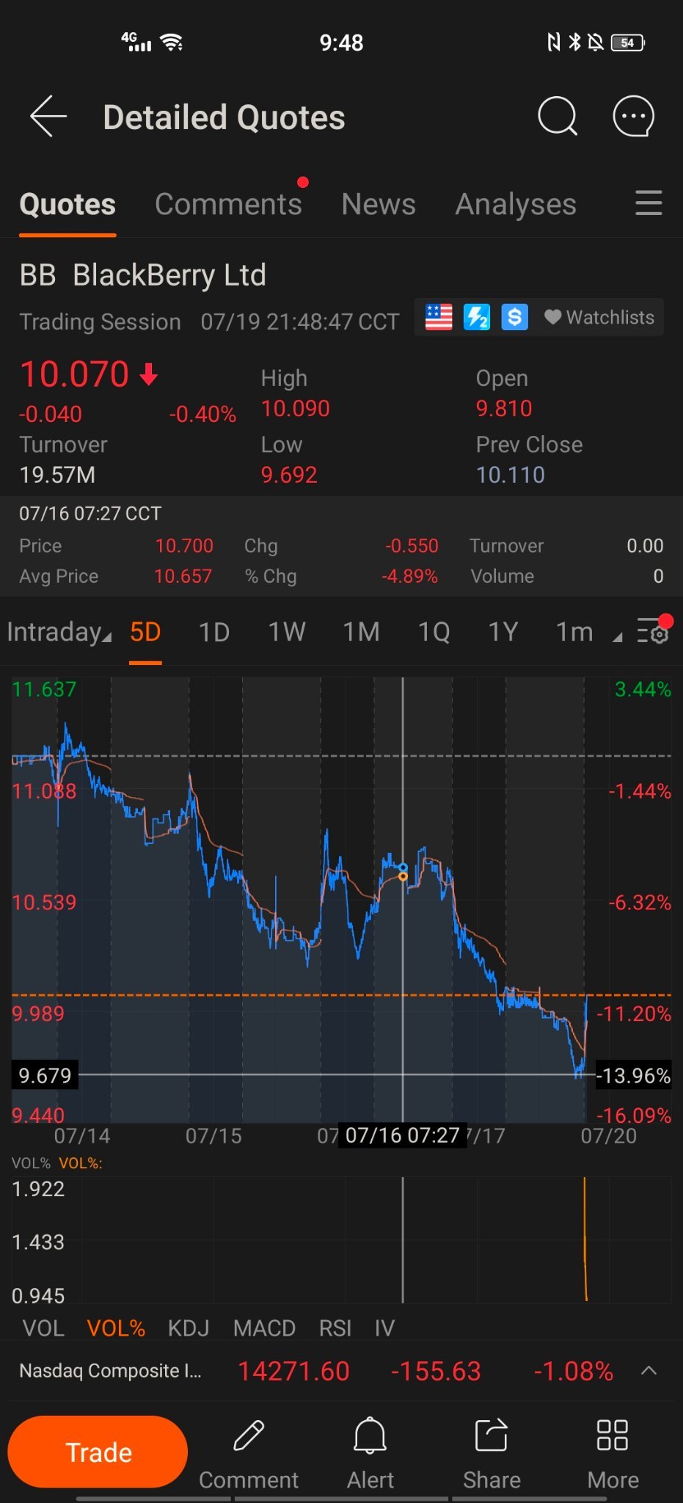
Task: Open the chat bubble messages icon
Action: (632, 116)
